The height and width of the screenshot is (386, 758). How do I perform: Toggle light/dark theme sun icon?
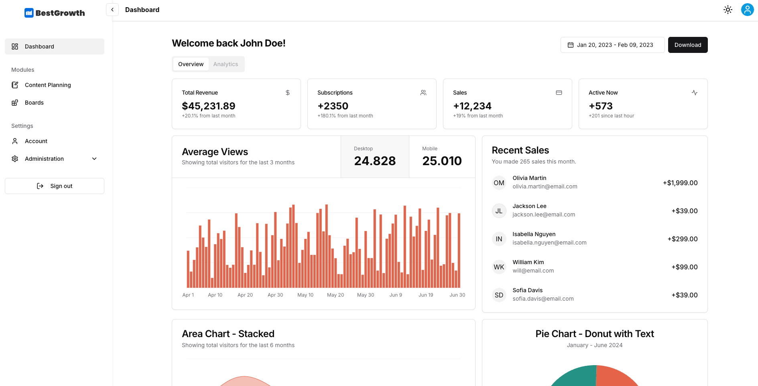click(x=728, y=10)
